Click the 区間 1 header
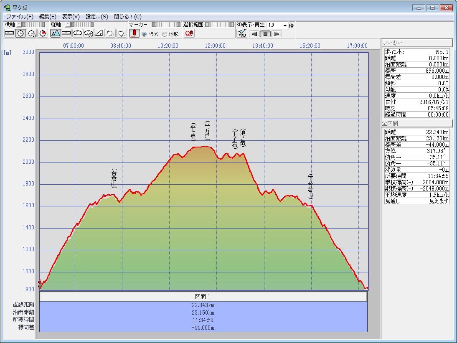Screen dimensions: 457x343 point(203,296)
